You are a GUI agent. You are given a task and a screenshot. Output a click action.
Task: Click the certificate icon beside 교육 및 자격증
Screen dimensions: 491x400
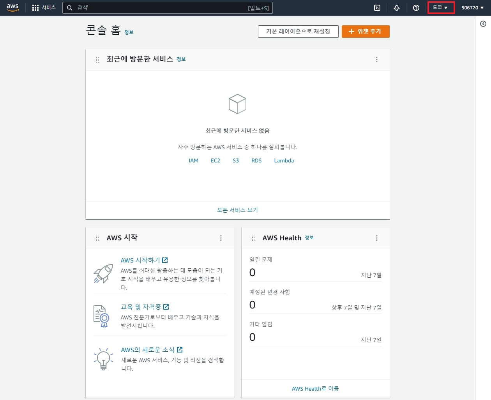coord(102,316)
